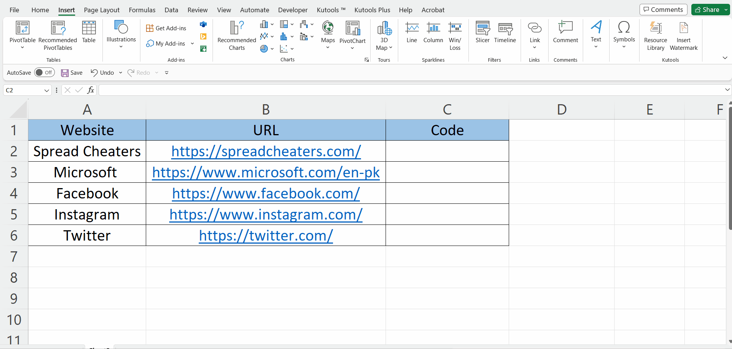732x349 pixels.
Task: Insert a Table
Action: coord(89,32)
